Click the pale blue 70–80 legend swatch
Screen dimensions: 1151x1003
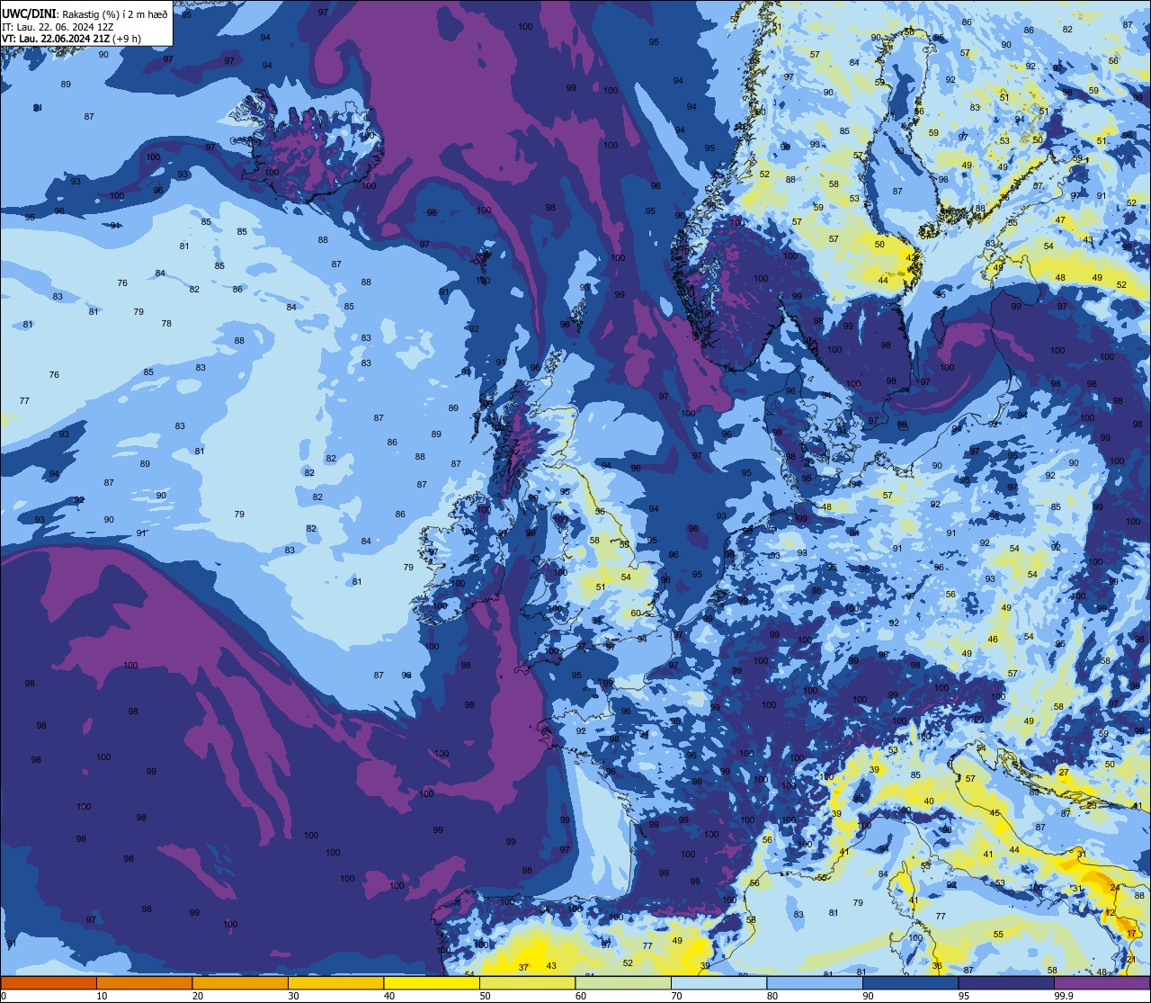tap(718, 982)
